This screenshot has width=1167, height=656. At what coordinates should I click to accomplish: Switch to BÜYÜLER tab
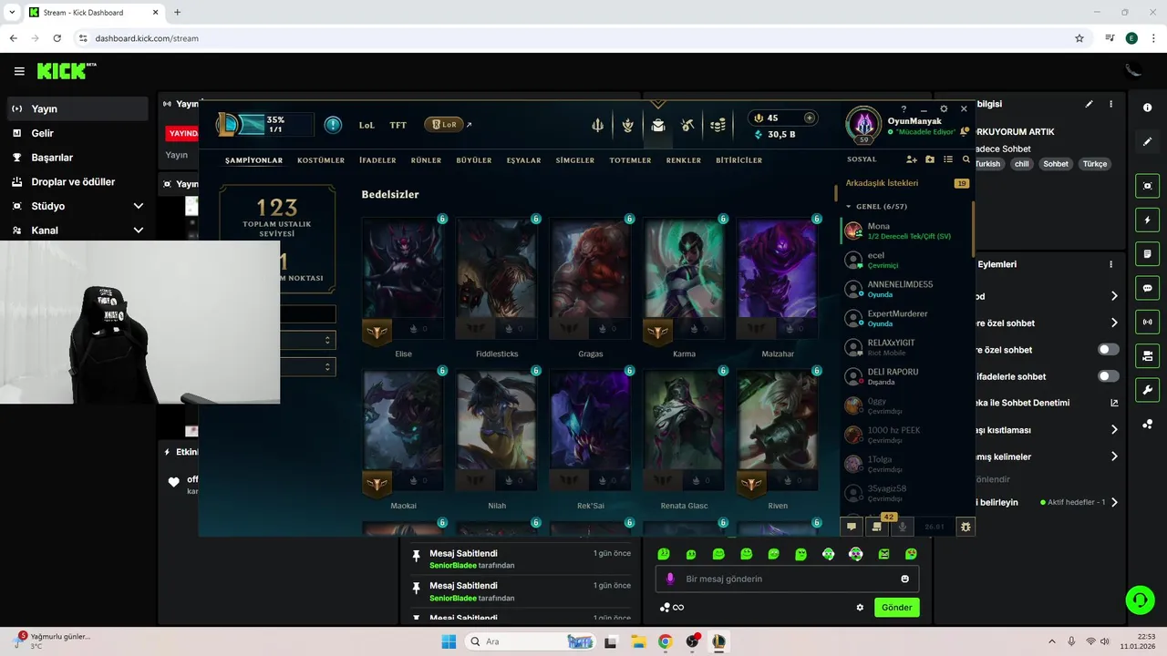click(x=474, y=160)
